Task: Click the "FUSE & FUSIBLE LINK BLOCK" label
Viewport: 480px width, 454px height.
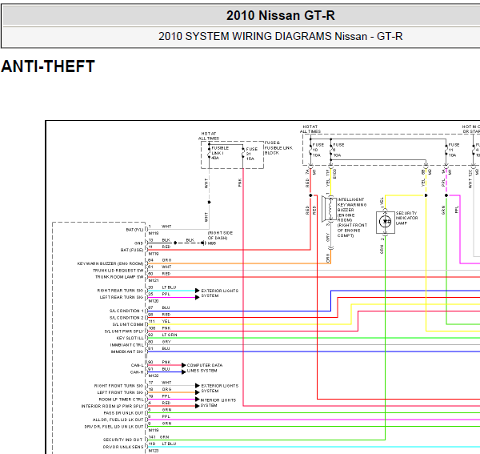Action: (x=278, y=147)
